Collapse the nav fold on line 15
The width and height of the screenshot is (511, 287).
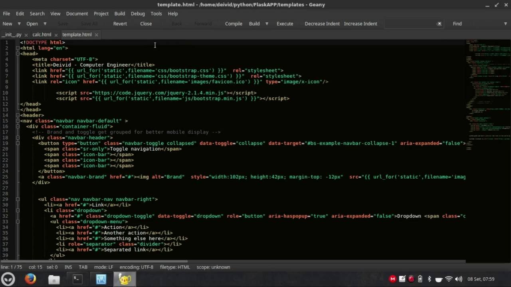click(18, 121)
